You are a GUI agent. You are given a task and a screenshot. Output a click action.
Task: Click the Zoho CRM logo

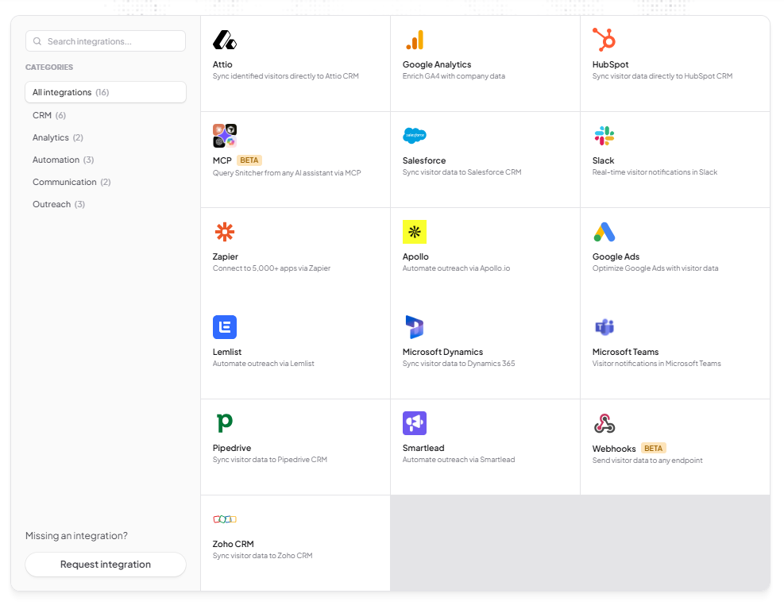(225, 519)
